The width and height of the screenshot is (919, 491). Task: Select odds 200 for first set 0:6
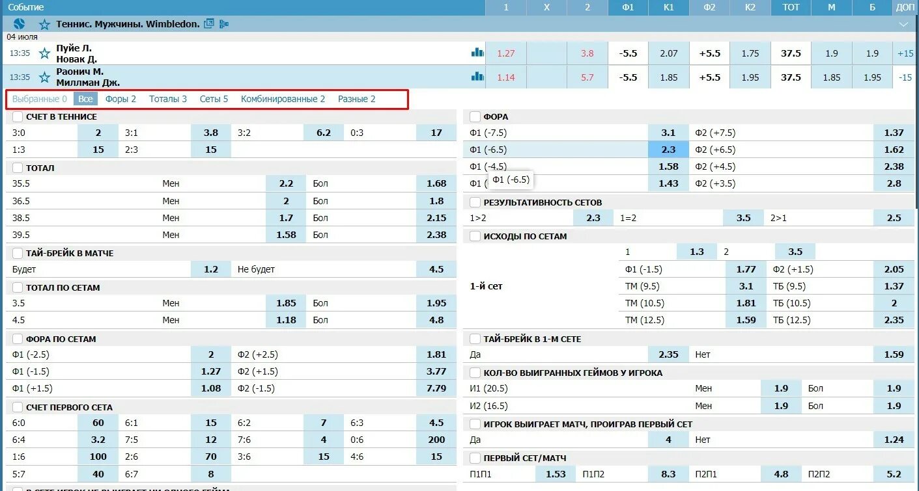click(x=436, y=440)
